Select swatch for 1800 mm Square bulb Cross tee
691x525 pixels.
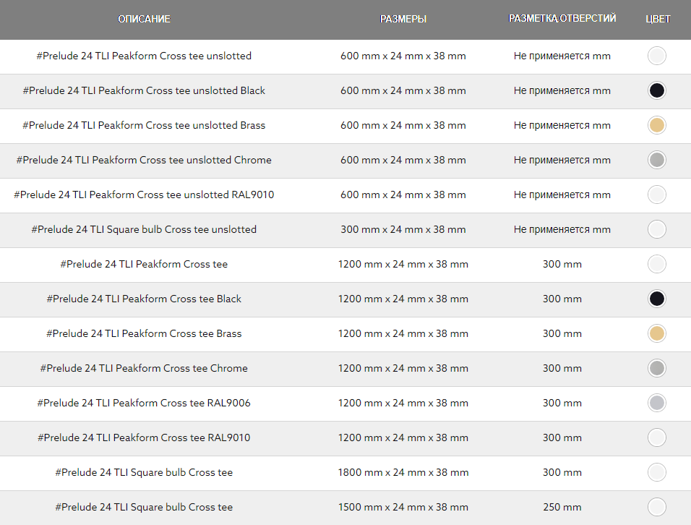656,472
